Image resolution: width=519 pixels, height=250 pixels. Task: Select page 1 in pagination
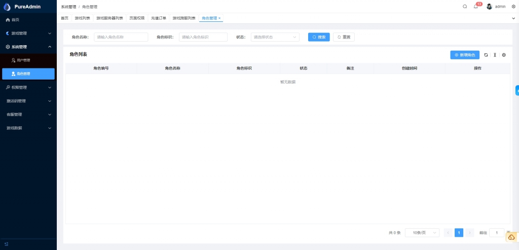pyautogui.click(x=459, y=233)
